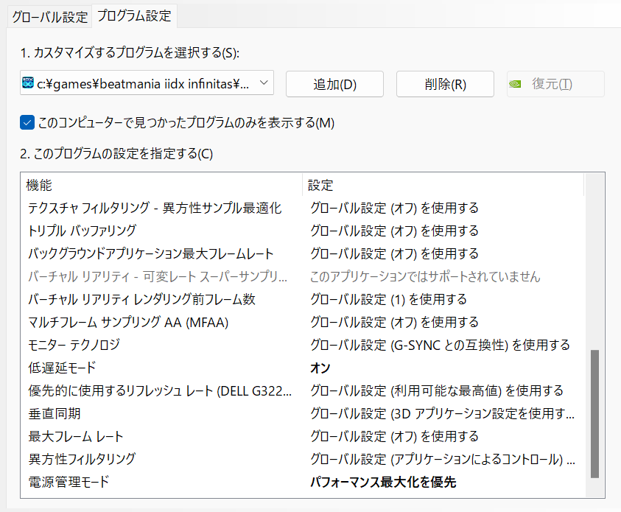Switch to グローバル設定 tab
This screenshot has width=621, height=512.
tap(49, 16)
